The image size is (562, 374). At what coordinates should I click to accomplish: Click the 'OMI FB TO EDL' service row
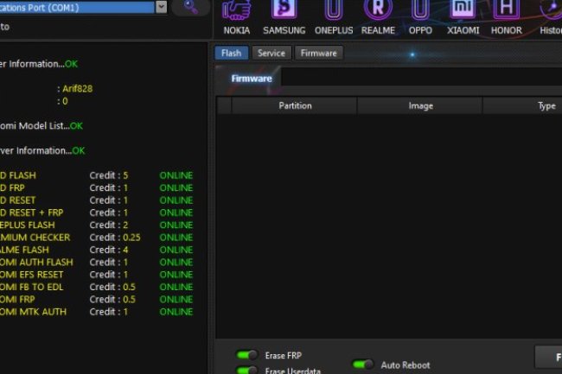[96, 287]
